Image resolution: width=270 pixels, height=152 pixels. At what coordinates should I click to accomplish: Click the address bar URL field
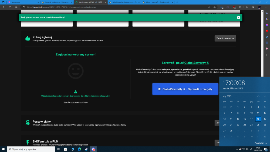coord(114,7)
